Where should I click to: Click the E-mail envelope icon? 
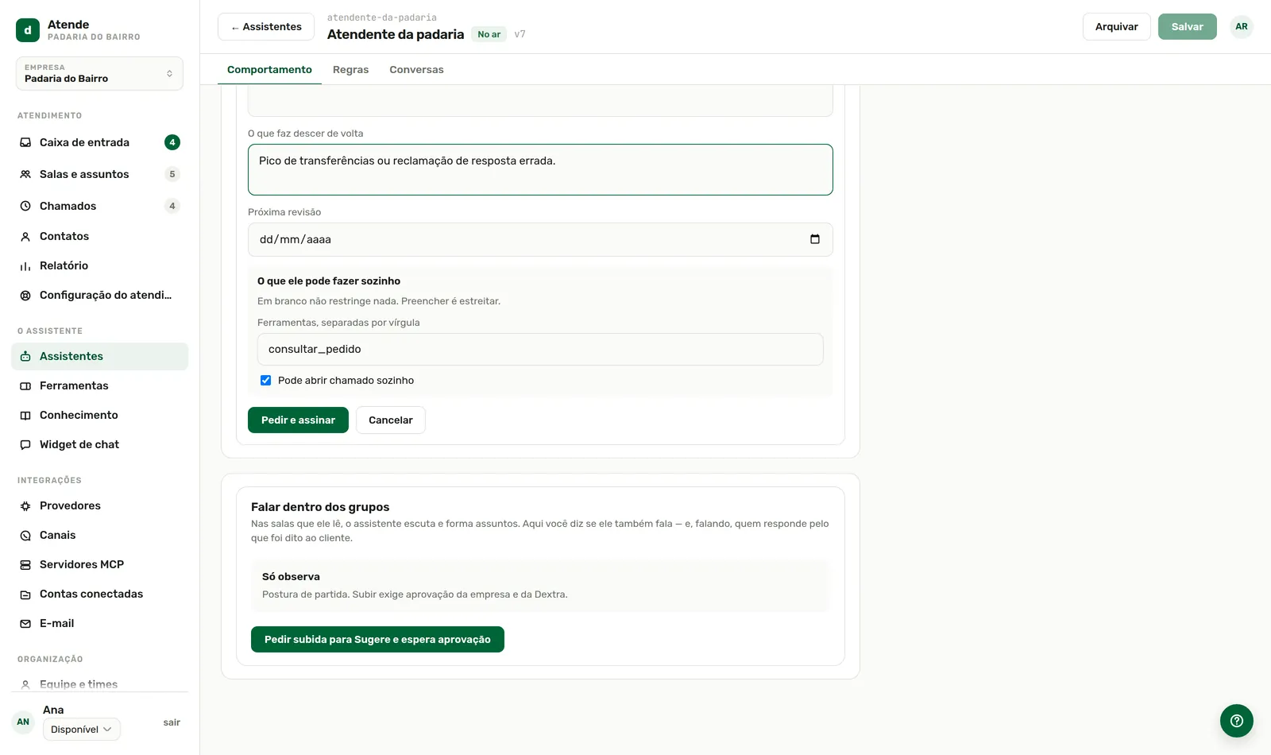point(25,623)
